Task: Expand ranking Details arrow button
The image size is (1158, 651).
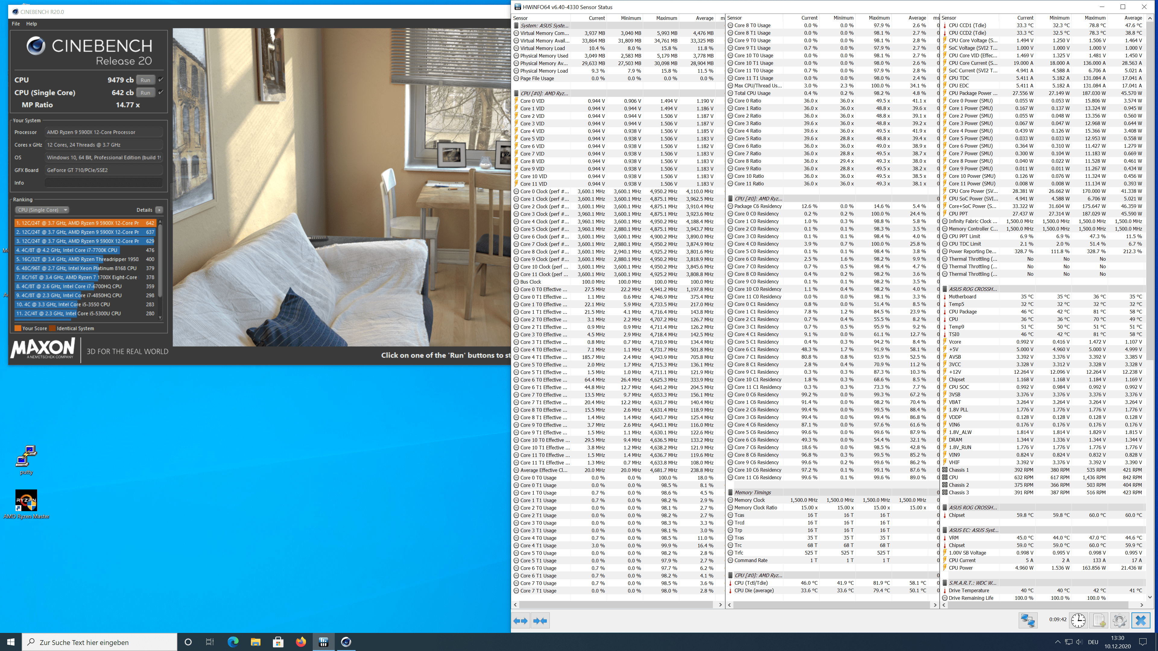Action: (x=159, y=210)
